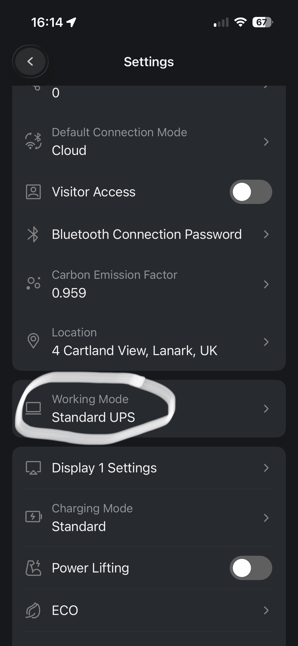298x646 pixels.
Task: Tap the back arrow button
Action: click(x=30, y=61)
